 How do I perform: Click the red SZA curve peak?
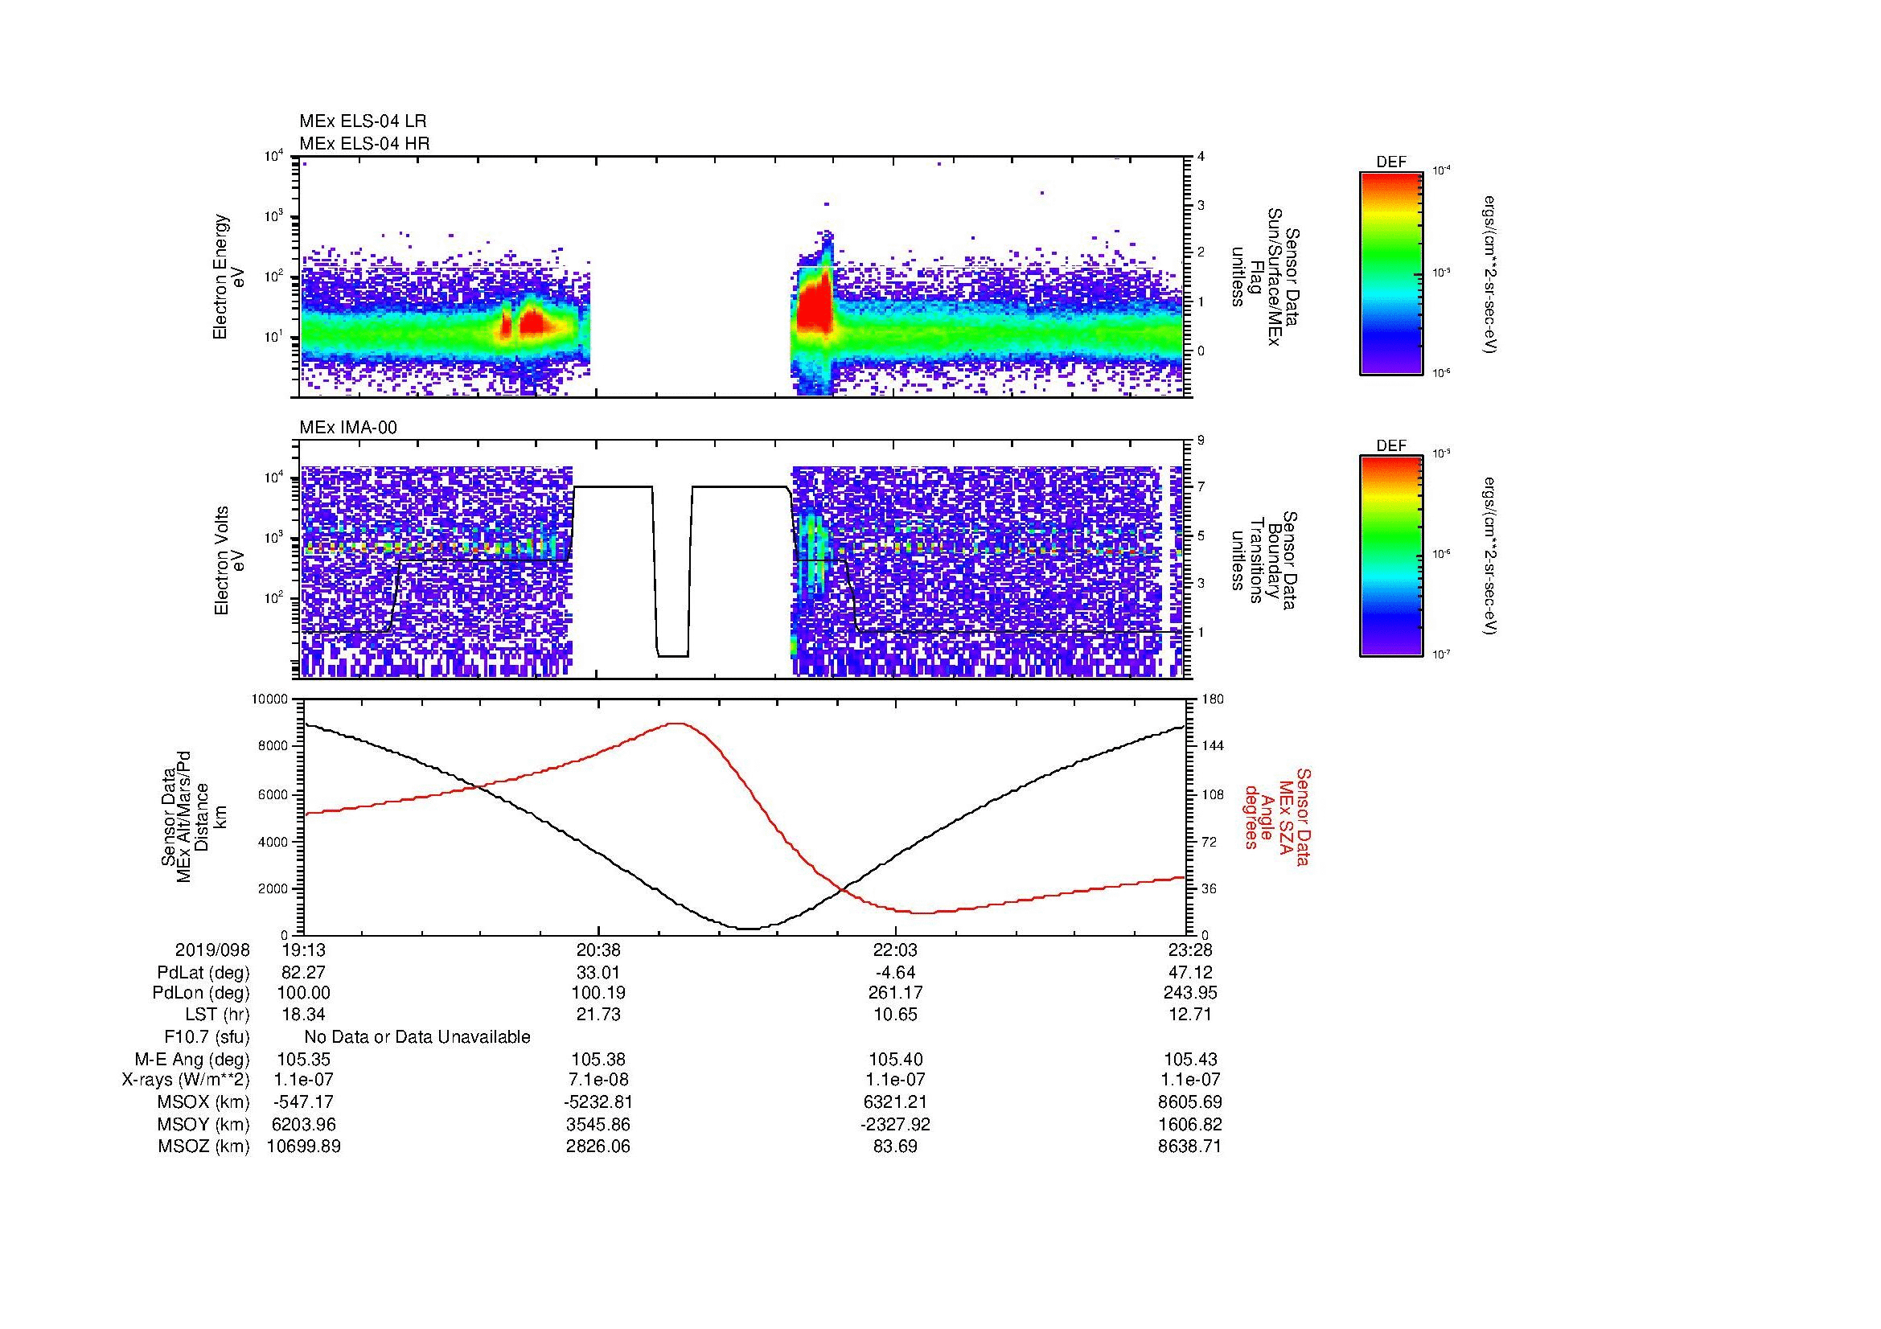point(676,723)
